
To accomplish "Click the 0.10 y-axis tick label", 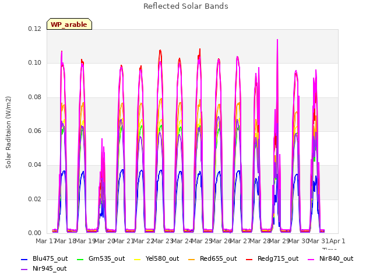I will tap(35, 63).
